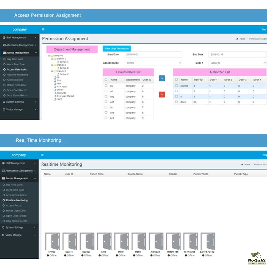Open the Door 1 allow(1) dropdown
267x269 pixels.
pos(237,63)
